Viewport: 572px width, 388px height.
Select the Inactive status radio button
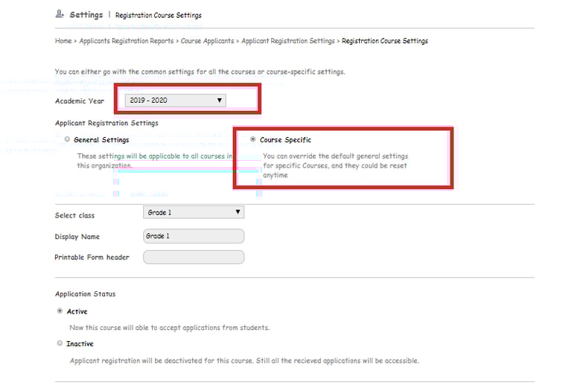tap(60, 343)
